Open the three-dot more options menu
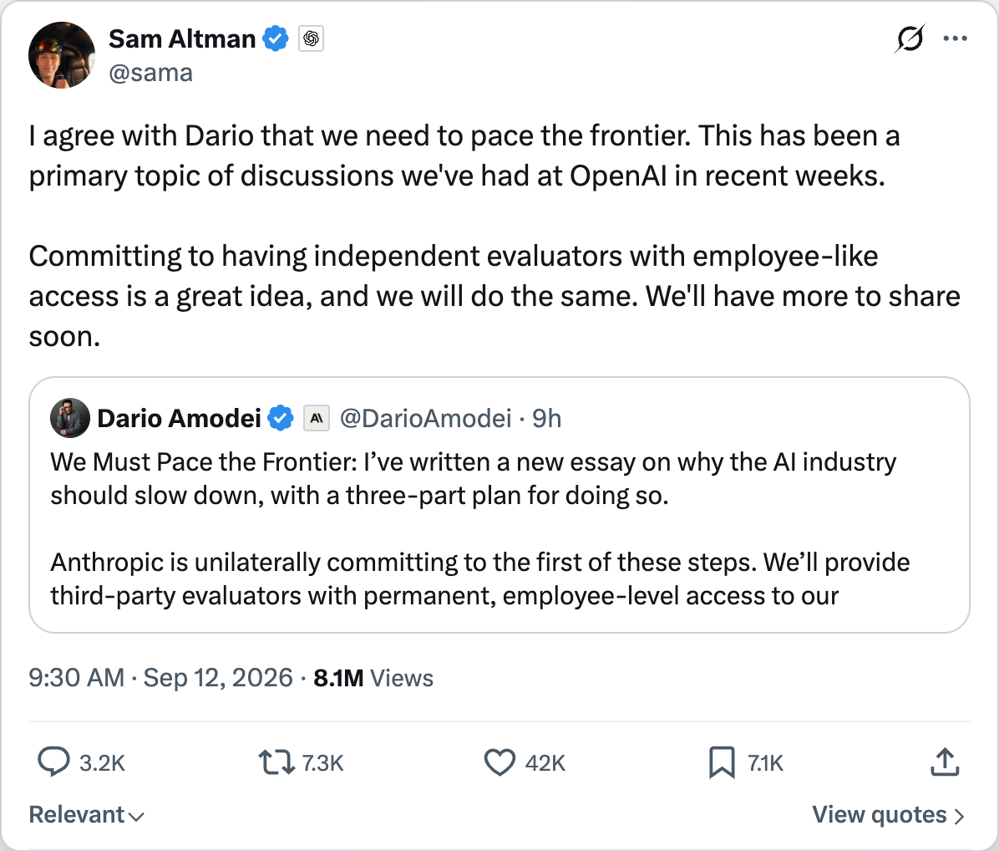 (955, 39)
